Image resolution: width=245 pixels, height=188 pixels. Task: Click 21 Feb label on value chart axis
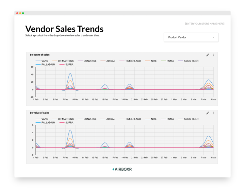click(x=134, y=157)
